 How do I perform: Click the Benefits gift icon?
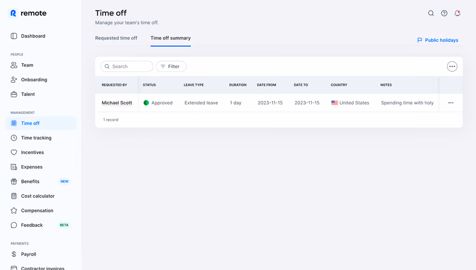(13, 181)
